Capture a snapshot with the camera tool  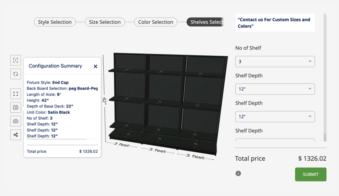click(16, 121)
